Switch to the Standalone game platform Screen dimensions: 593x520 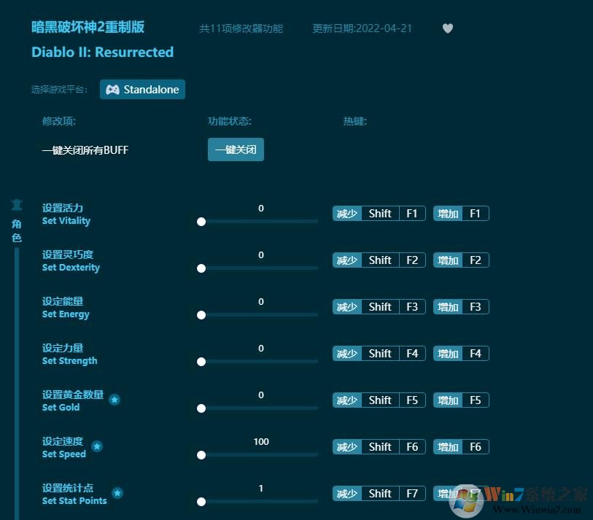[142, 89]
